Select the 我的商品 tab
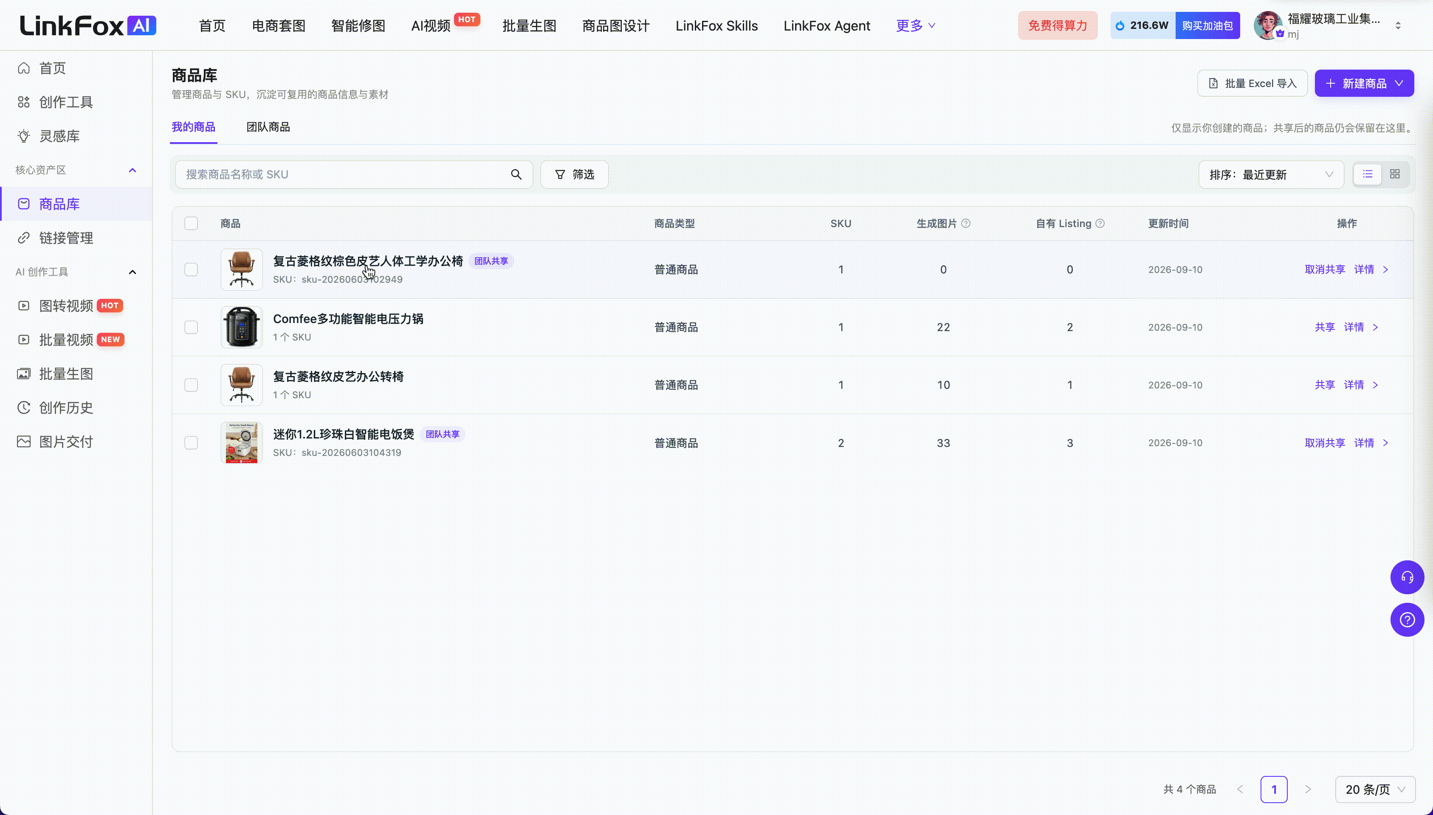 pyautogui.click(x=193, y=127)
